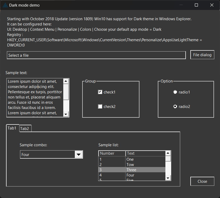The height and width of the screenshot is (198, 220).
Task: Click the Select a file input field
Action: click(96, 55)
